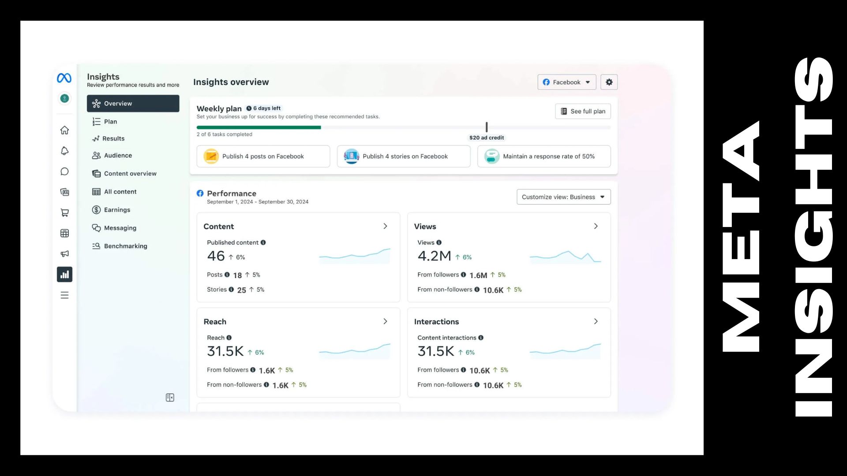Click info icon beside Reach metric
Screen dimensions: 847x476
pos(229,338)
